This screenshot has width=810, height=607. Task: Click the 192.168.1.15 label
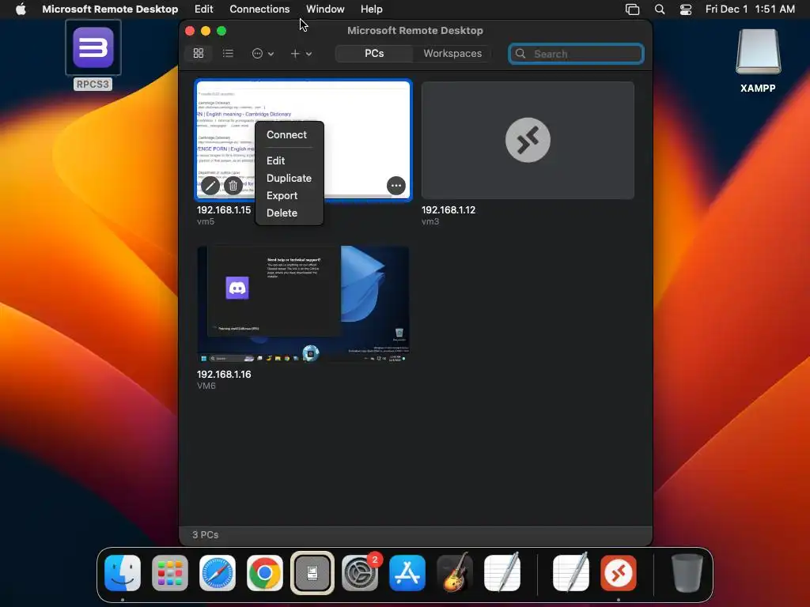[x=224, y=210]
